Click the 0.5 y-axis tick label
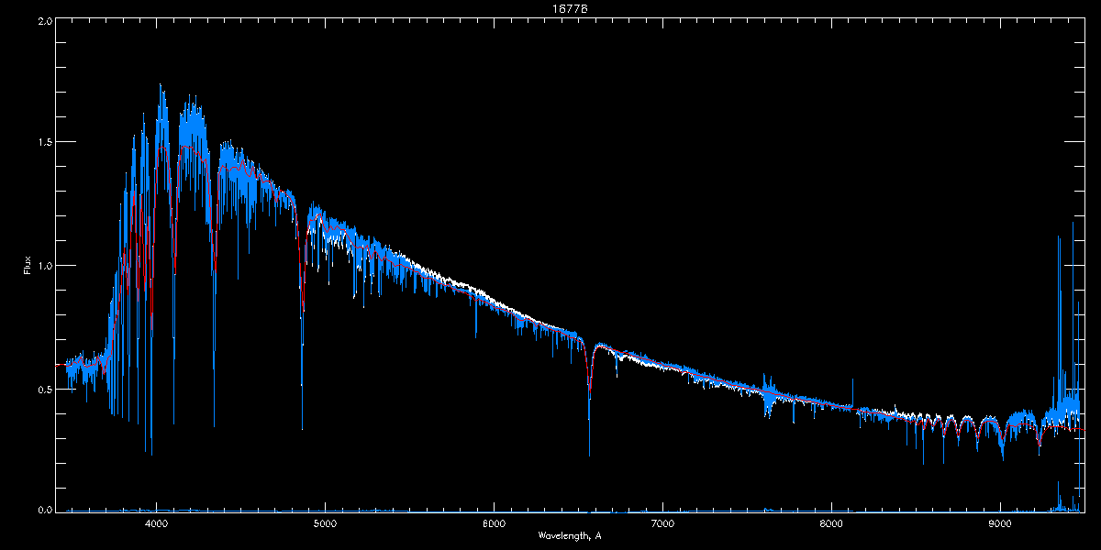This screenshot has height=550, width=1101. [x=44, y=389]
